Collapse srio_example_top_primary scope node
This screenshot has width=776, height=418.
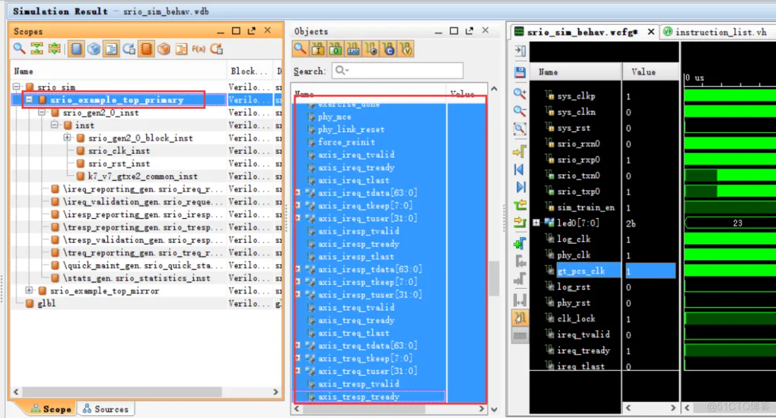click(29, 100)
